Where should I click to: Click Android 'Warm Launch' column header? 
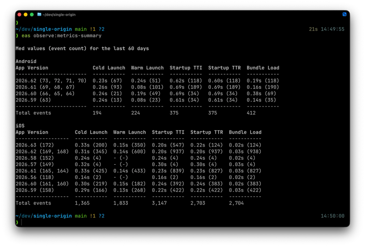coord(147,68)
